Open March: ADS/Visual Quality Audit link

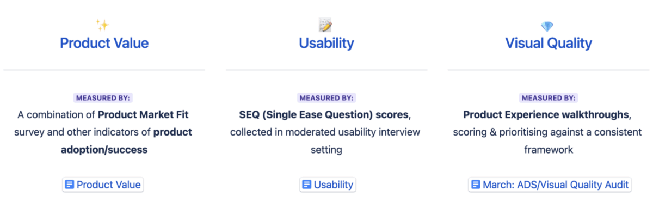click(550, 185)
